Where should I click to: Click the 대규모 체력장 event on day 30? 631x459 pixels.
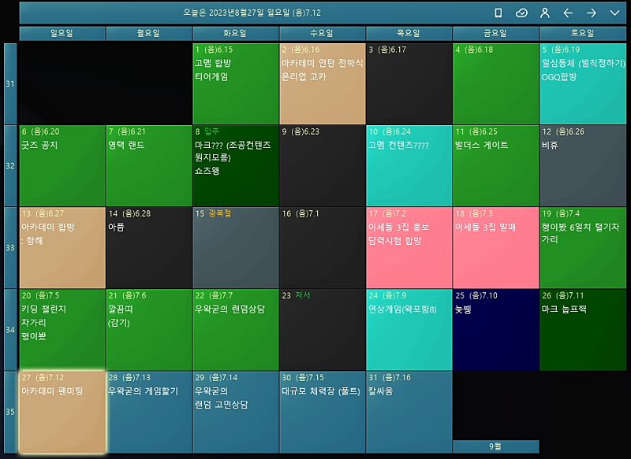point(316,391)
